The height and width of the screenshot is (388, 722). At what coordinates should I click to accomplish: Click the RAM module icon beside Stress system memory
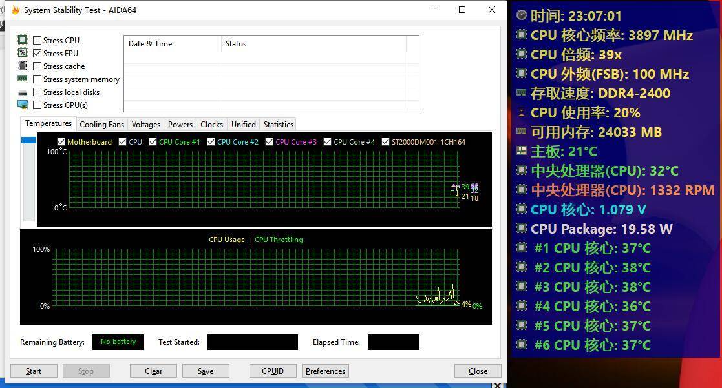(x=23, y=79)
